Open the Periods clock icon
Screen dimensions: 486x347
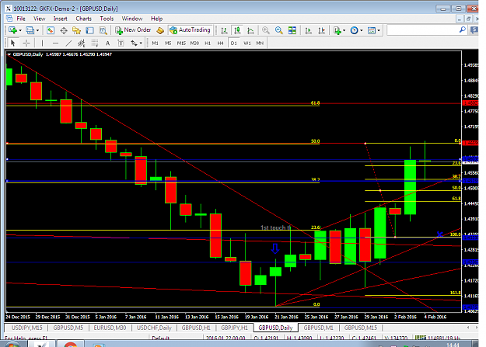354,30
